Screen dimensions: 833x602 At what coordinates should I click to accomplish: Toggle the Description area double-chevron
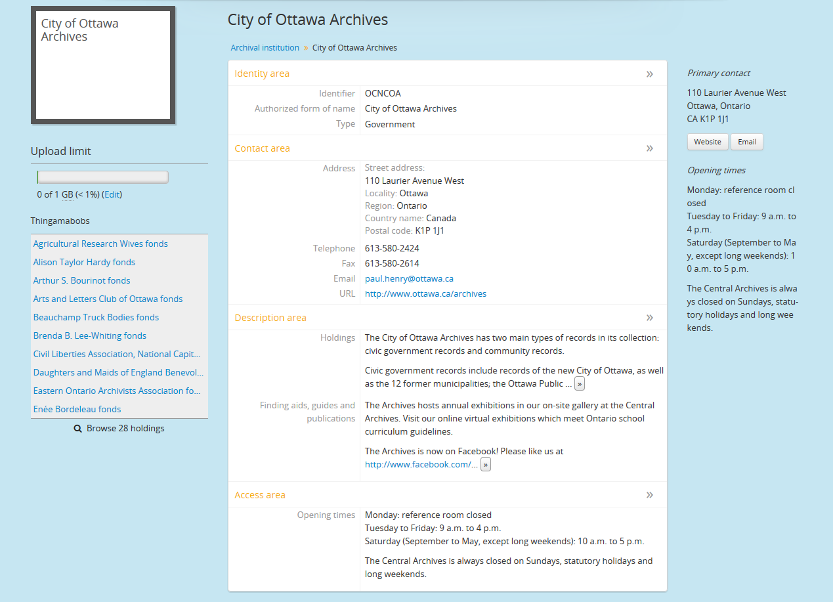(649, 318)
